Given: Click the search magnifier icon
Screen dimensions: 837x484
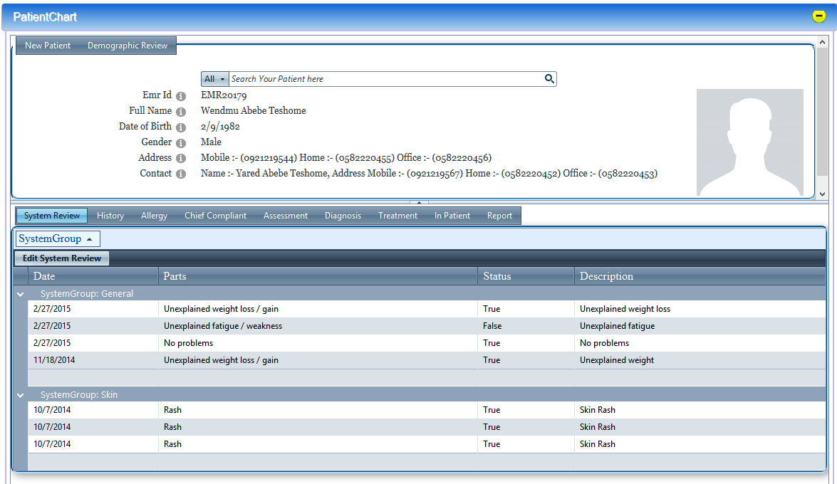Looking at the screenshot, I should [549, 79].
